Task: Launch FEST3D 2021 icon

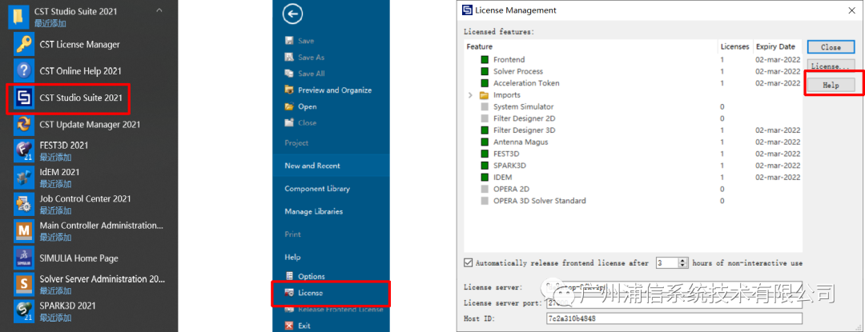Action: pos(24,150)
